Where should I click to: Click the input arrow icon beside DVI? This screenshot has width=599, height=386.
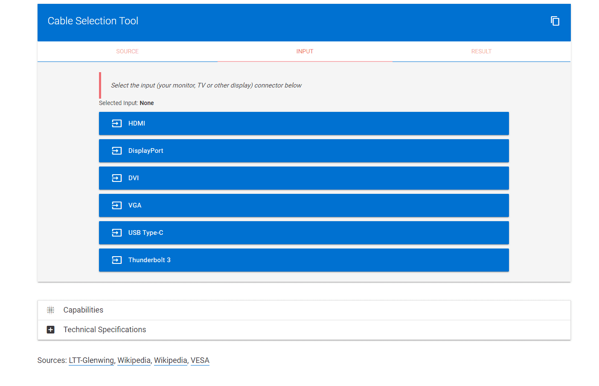116,178
